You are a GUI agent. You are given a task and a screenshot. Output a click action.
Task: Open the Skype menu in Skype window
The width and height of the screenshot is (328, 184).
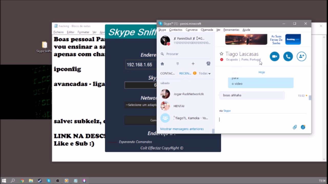click(x=162, y=30)
